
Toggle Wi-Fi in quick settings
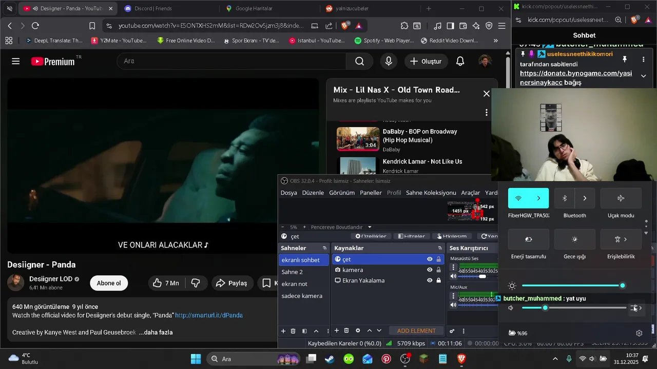pos(518,198)
